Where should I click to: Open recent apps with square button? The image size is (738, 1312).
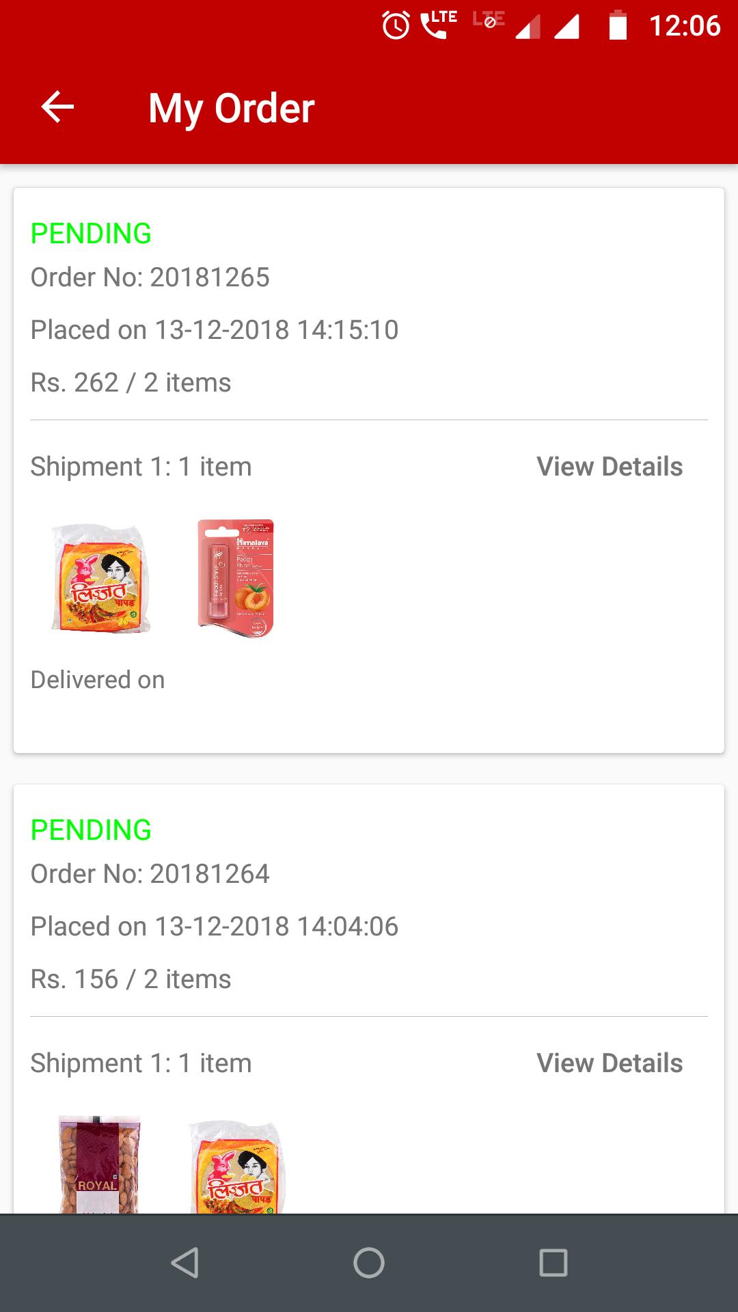(553, 1262)
